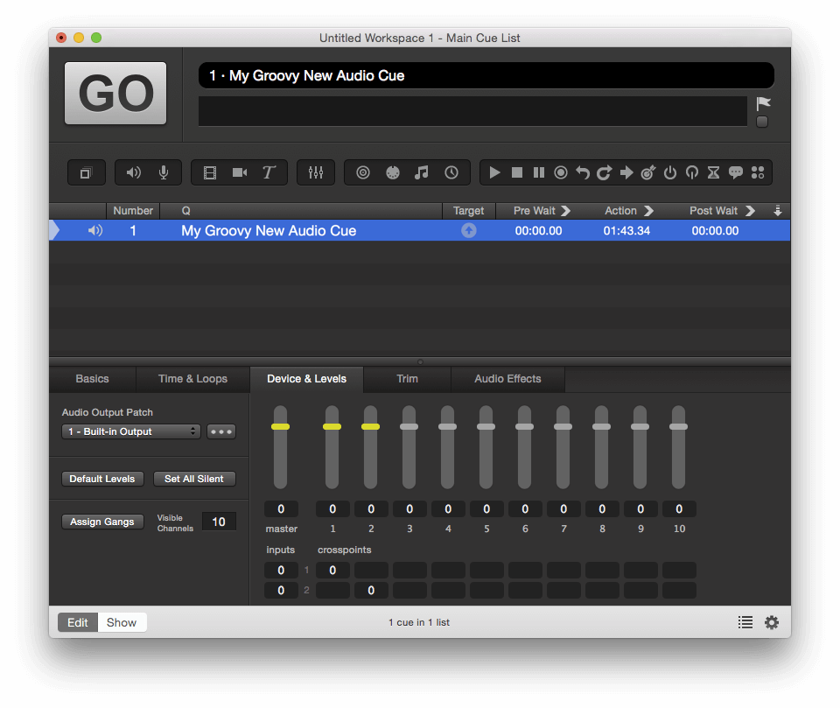The image size is (840, 708).
Task: Open the Time & Loops tab
Action: pos(192,379)
